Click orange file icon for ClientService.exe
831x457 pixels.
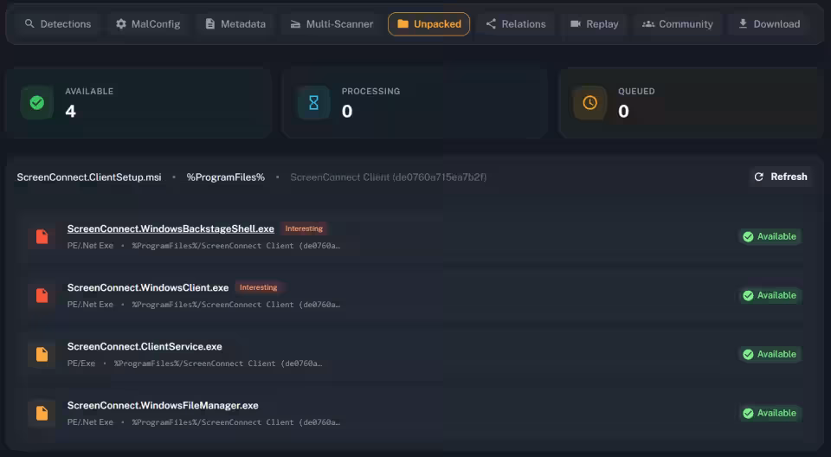pos(42,354)
